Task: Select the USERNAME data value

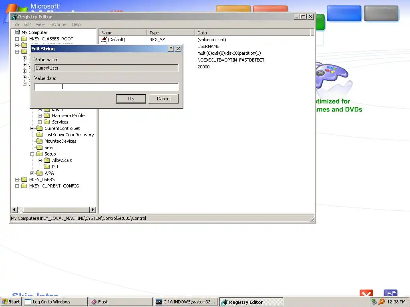Action: click(x=208, y=46)
